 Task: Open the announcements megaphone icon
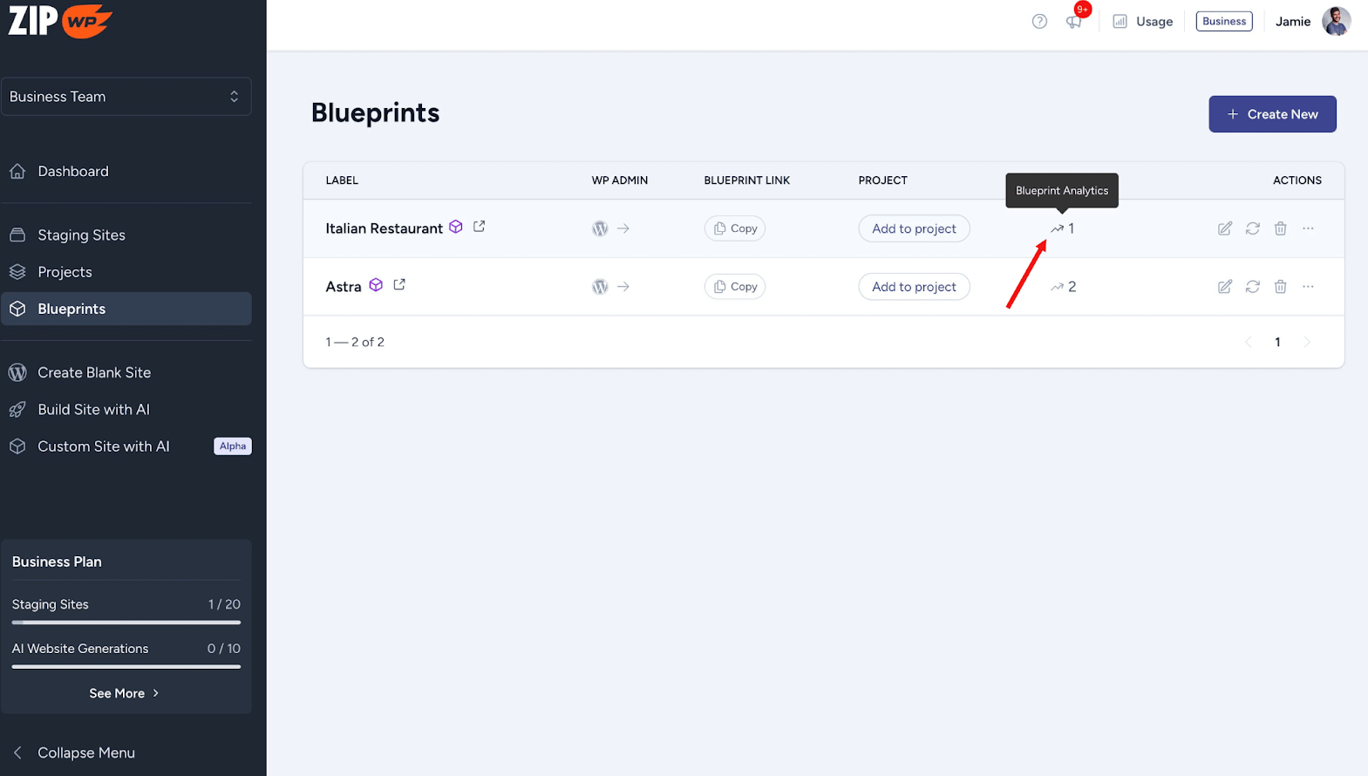[x=1073, y=22]
